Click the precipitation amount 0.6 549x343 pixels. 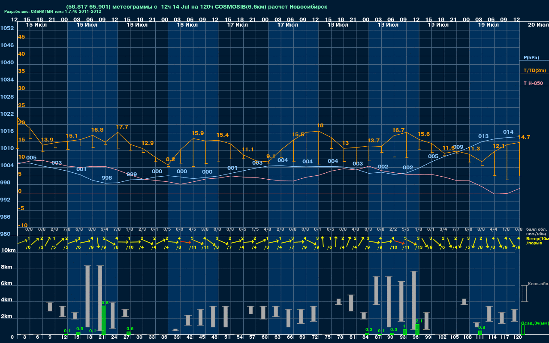[130, 329]
